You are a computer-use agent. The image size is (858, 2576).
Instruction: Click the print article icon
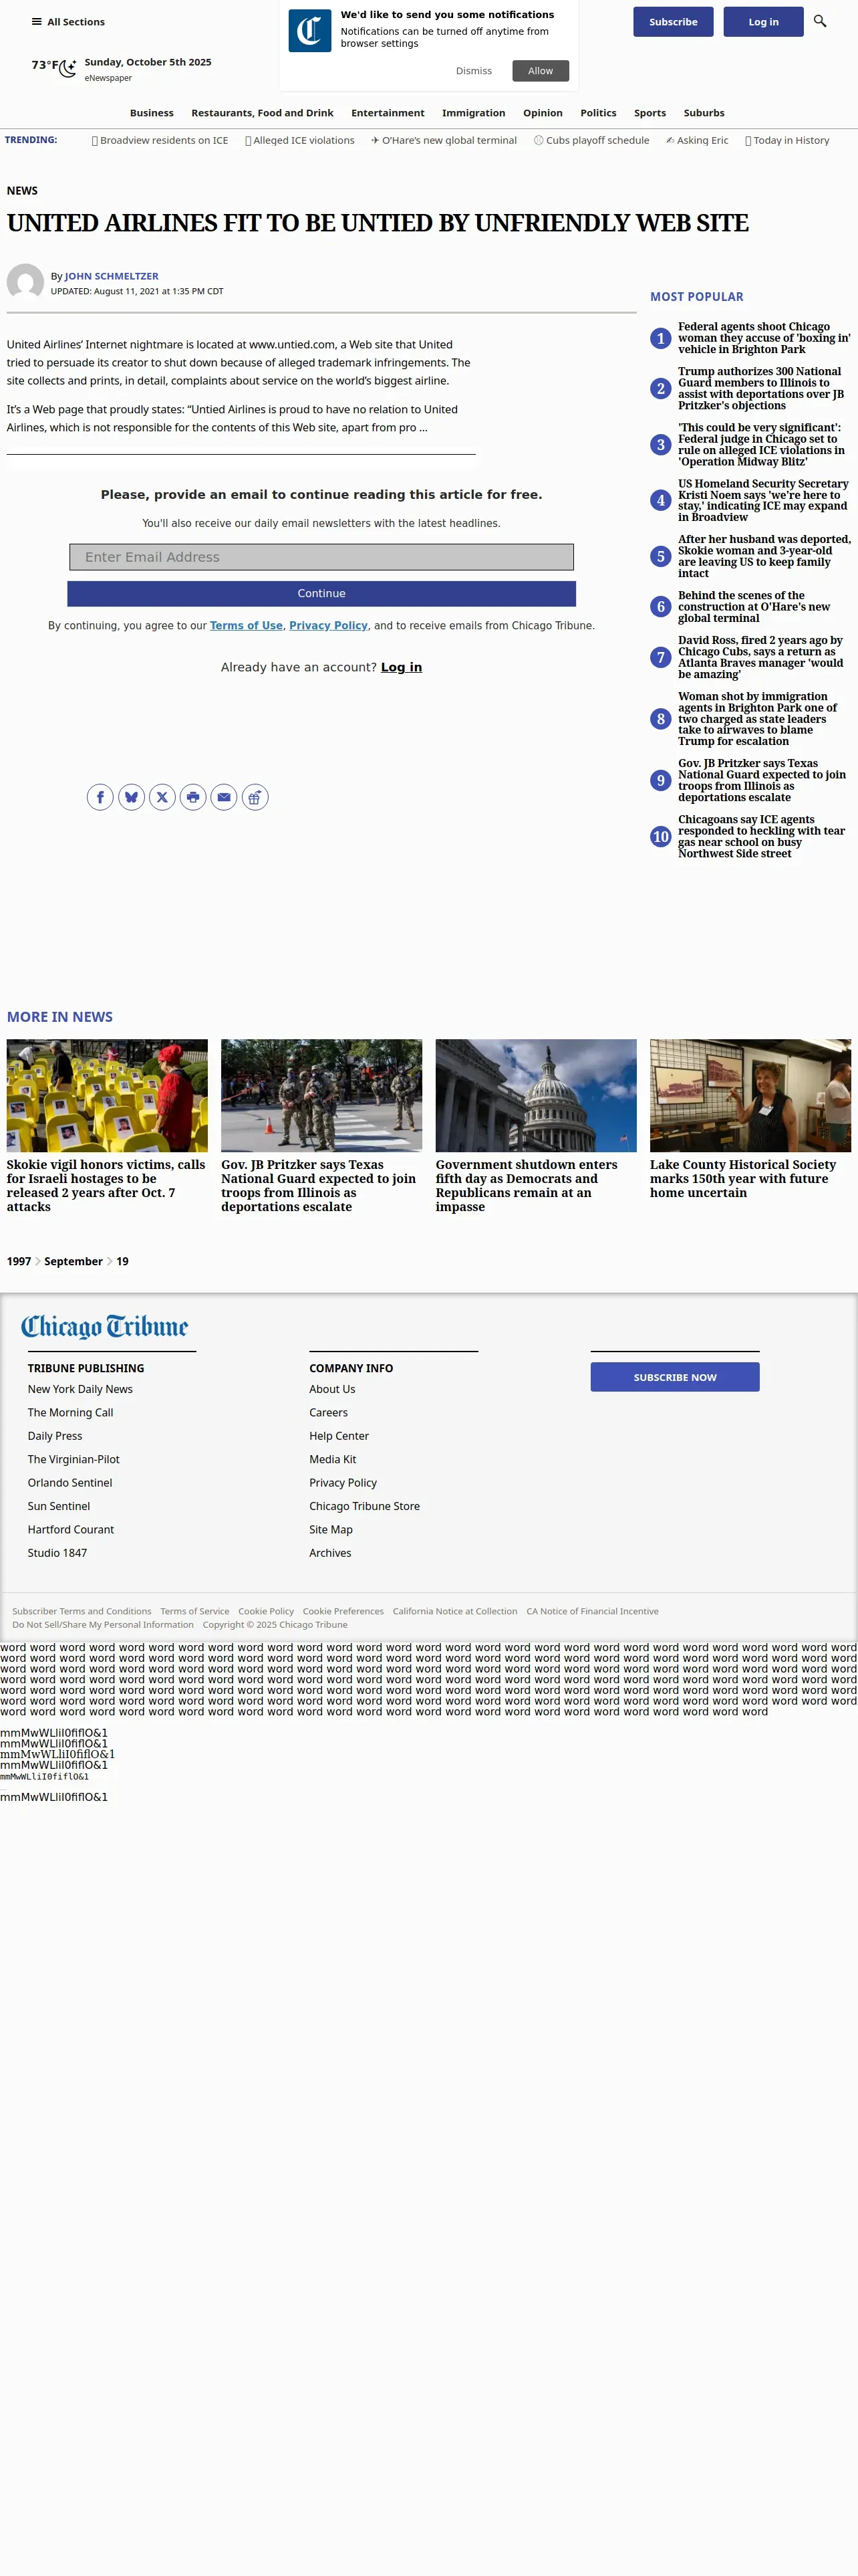(x=192, y=797)
